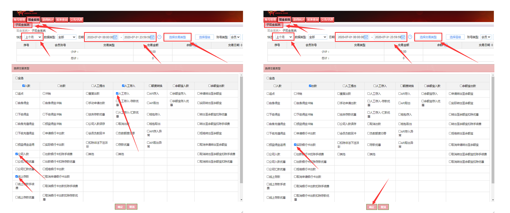Image resolution: width=510 pixels, height=213 pixels.
Task: Open the start date calendar icon in left panel
Action: pos(115,37)
